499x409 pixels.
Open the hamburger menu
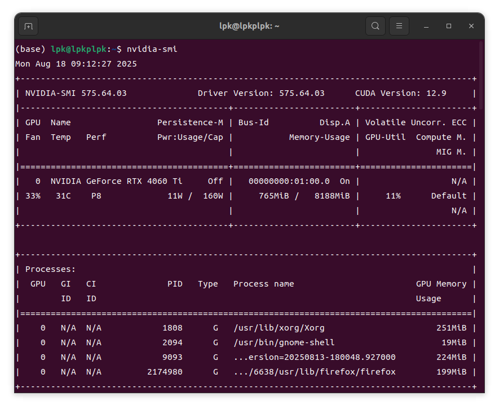tap(399, 26)
